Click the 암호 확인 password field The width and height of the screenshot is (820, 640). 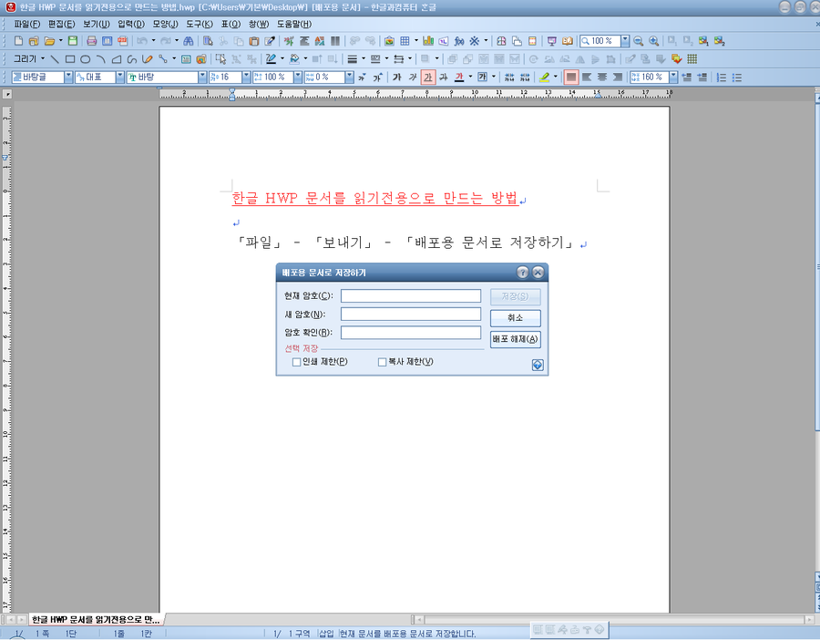[411, 332]
